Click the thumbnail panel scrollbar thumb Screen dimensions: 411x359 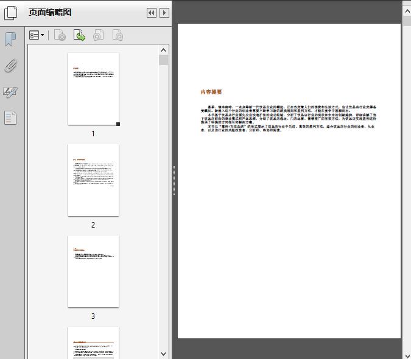tap(164, 60)
